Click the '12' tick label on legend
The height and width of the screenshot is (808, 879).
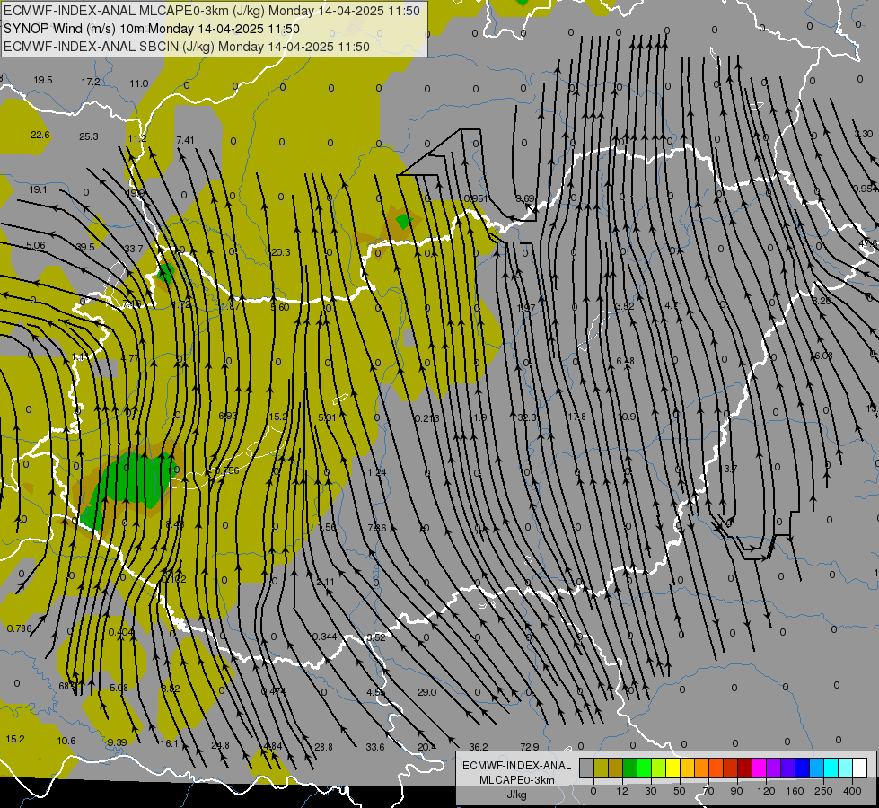click(621, 791)
